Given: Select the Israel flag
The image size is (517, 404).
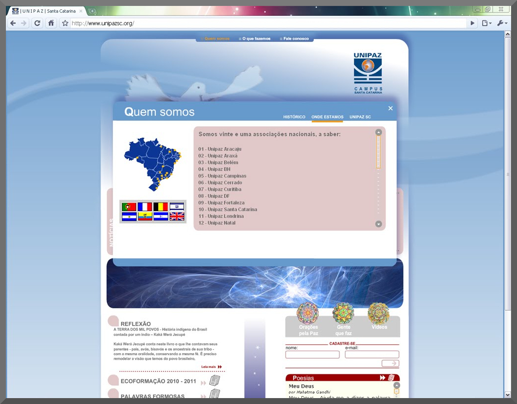Looking at the screenshot, I should tap(177, 207).
